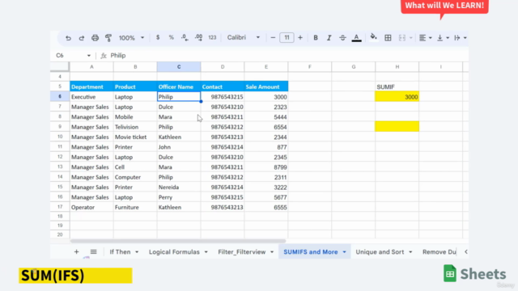Click the Operator department cell
The width and height of the screenshot is (518, 291).
click(91, 207)
